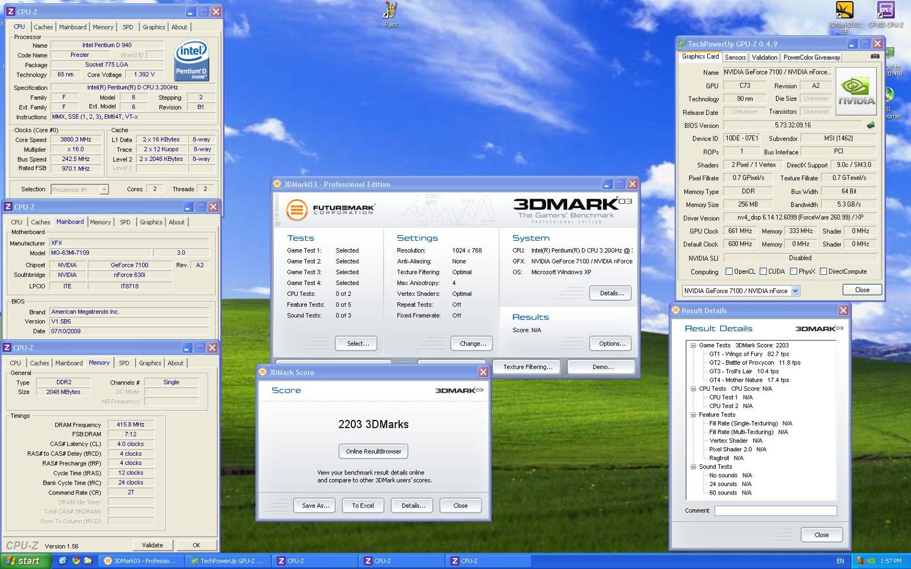Click the EN language indicator
This screenshot has height=569, width=911.
pos(840,561)
